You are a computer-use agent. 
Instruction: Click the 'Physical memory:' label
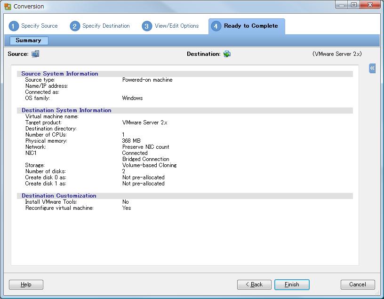coord(46,141)
